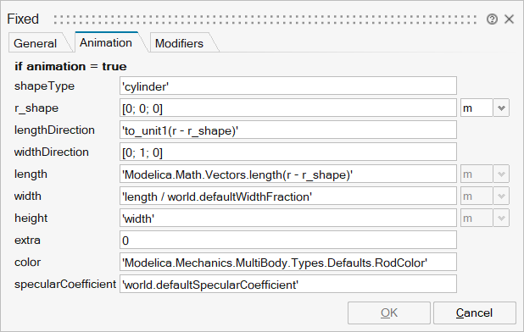Open the height unit dropdown
The width and height of the screenshot is (524, 332).
click(x=501, y=218)
